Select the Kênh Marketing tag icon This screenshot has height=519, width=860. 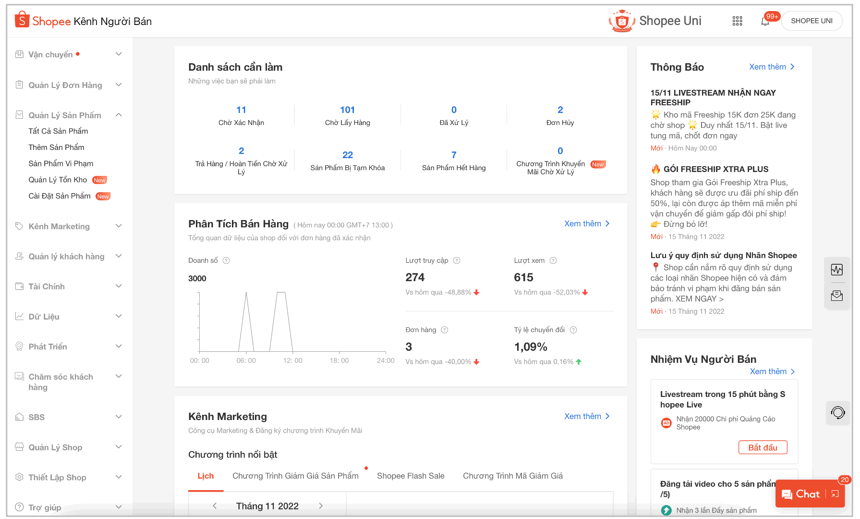(x=19, y=226)
